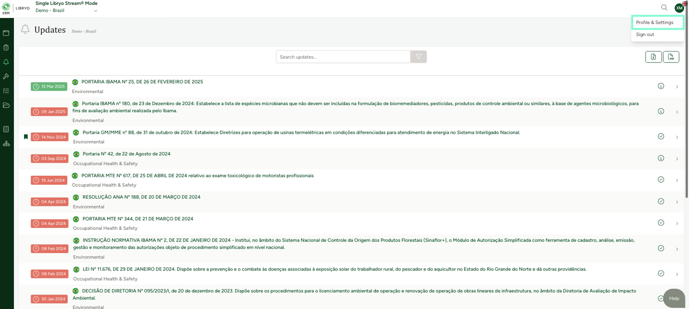Open the Demo - Brazil stream dropdown
689x309 pixels.
[x=66, y=11]
